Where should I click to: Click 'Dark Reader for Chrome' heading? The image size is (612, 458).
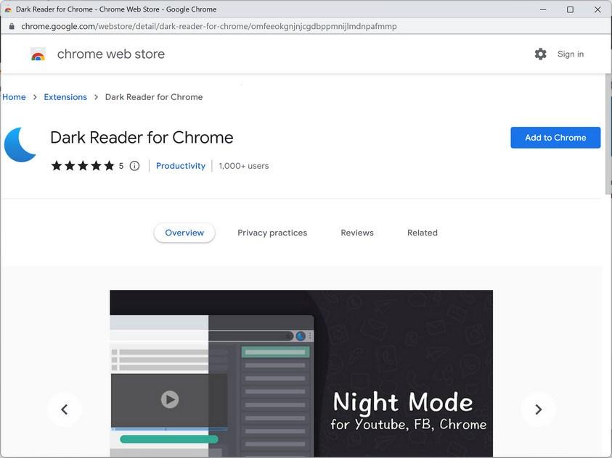pyautogui.click(x=142, y=138)
